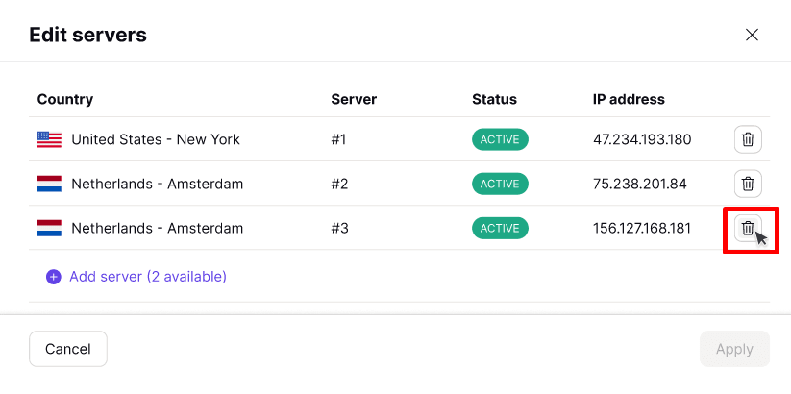Image resolution: width=791 pixels, height=394 pixels.
Task: Click IP address 156.127.168.181
Action: tap(642, 229)
